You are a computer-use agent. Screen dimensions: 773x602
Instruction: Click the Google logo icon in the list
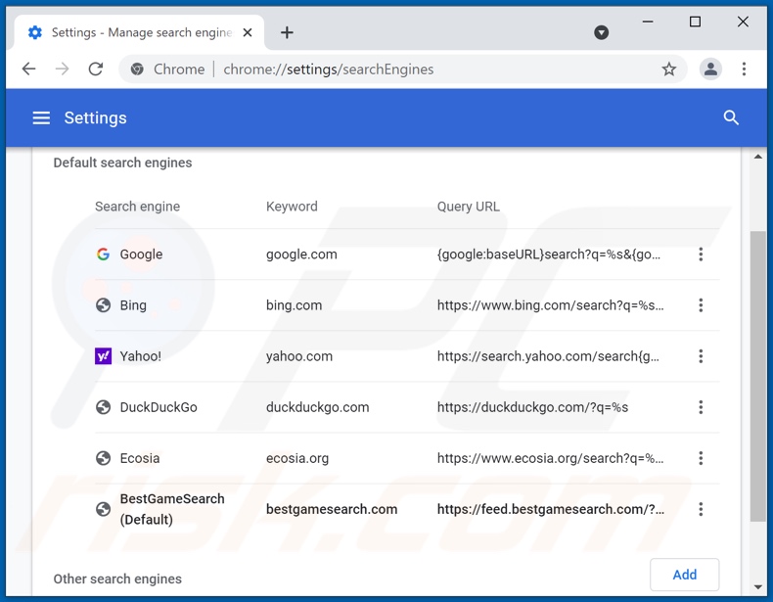(103, 255)
